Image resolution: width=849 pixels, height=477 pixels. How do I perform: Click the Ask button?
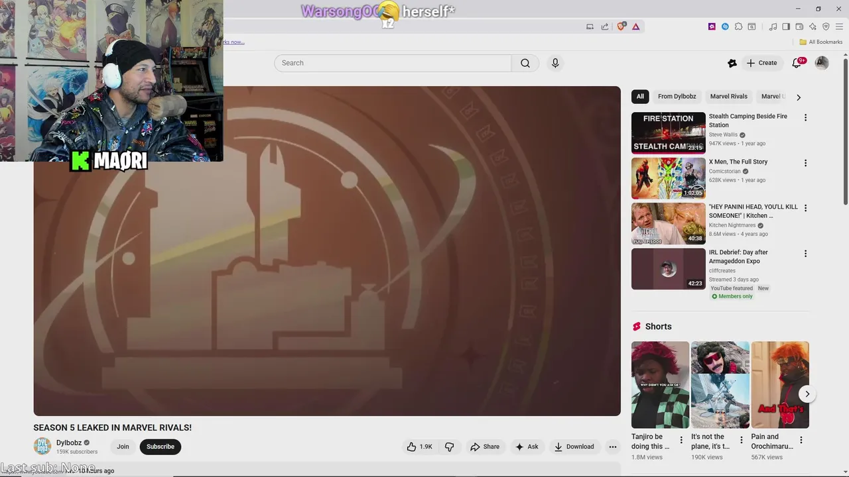point(527,447)
